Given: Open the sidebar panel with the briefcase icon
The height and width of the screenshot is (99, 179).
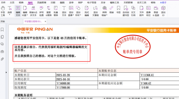Looking at the screenshot, I should [x=2, y=51].
